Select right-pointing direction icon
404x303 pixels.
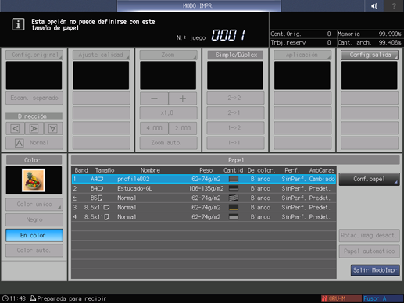point(34,128)
